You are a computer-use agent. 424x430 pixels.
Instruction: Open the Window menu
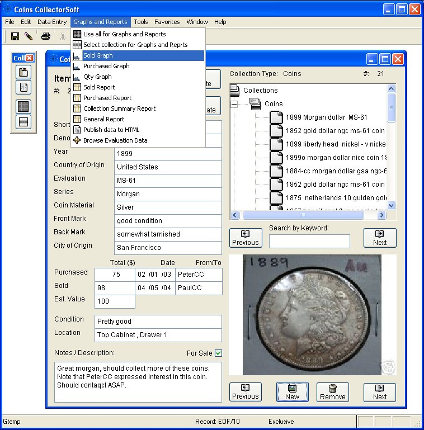pyautogui.click(x=197, y=22)
